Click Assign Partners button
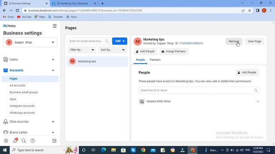Viewport: 275px width, 154px height. (x=174, y=51)
